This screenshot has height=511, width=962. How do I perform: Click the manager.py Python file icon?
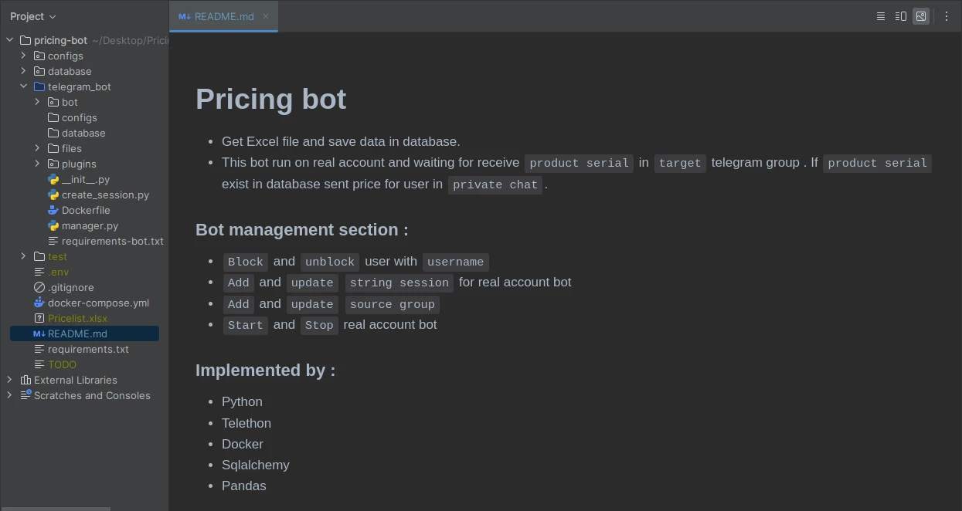53,225
